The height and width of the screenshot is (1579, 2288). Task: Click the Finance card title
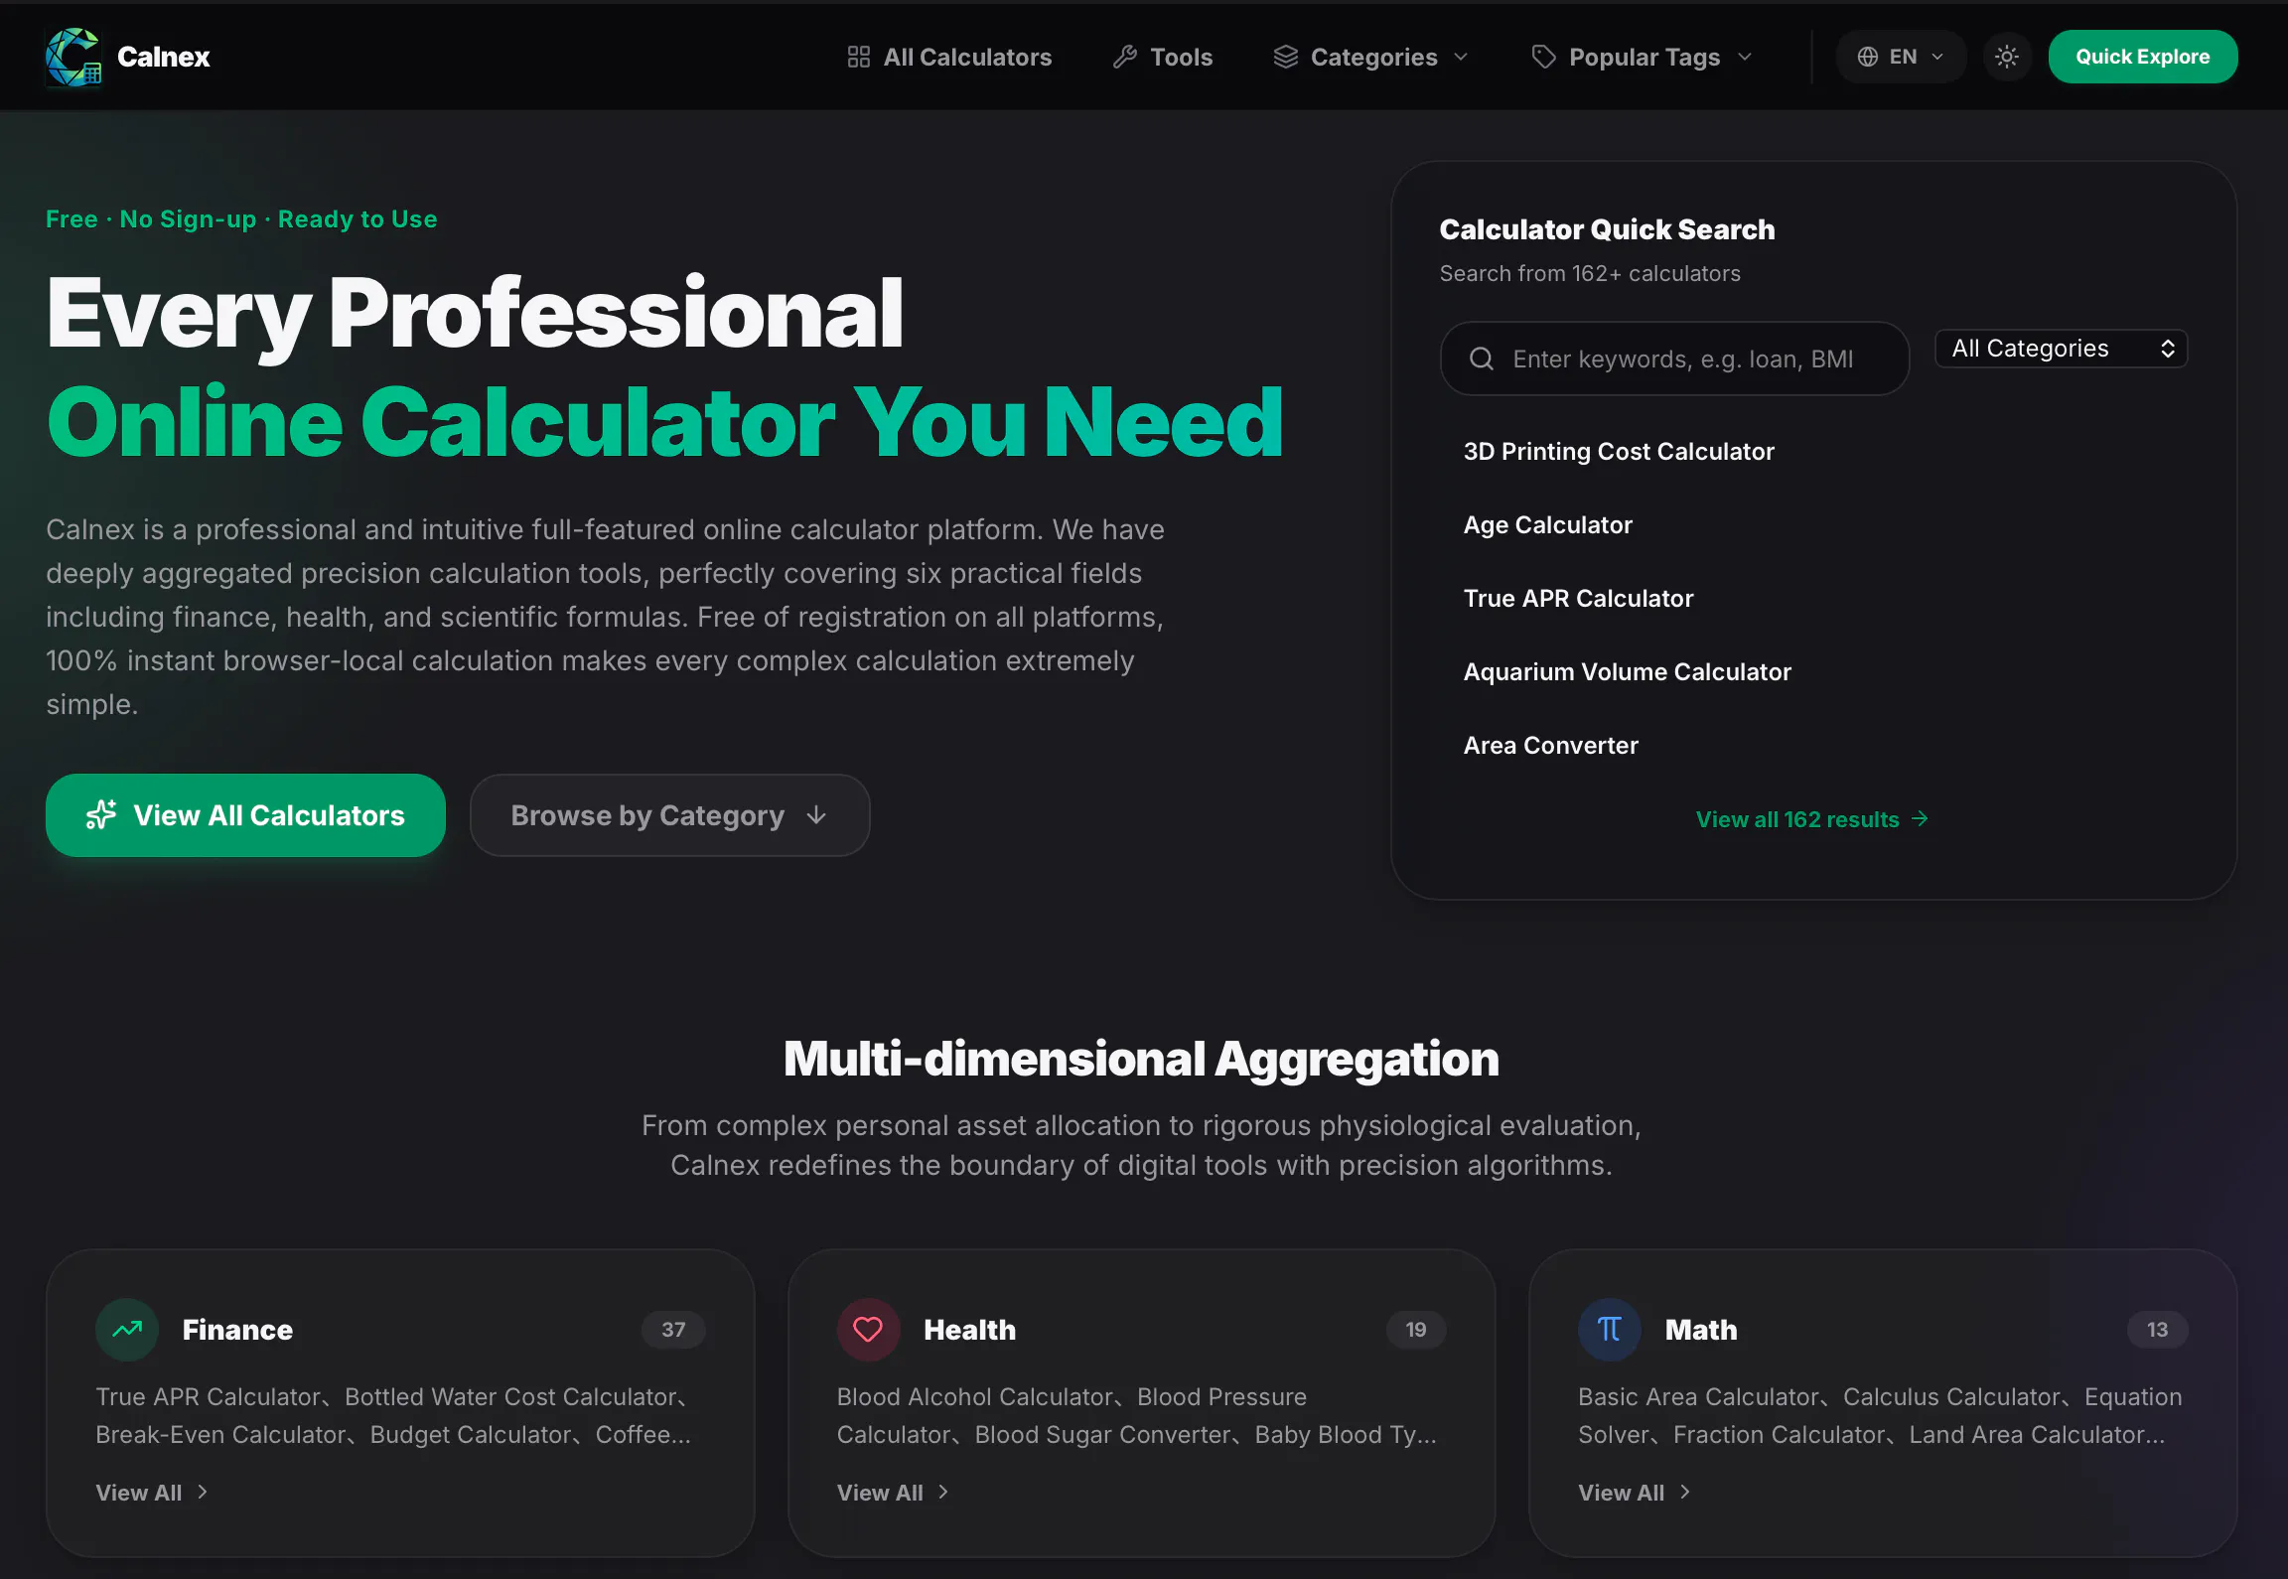[x=238, y=1330]
